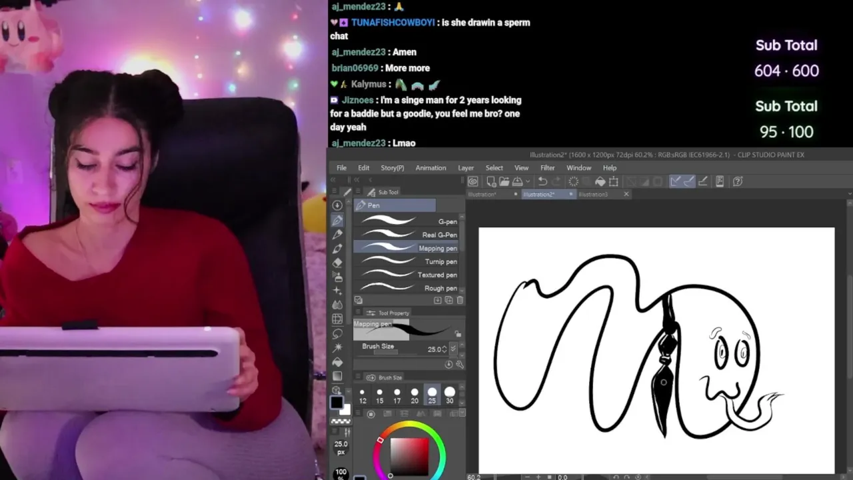Select the Pen tool in the toolbox
This screenshot has width=853, height=480.
click(x=337, y=220)
